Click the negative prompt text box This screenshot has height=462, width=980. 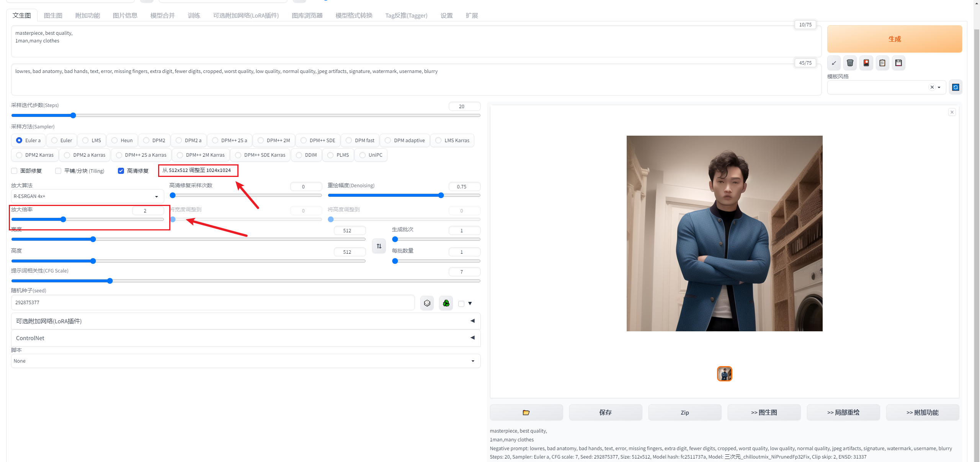pos(416,79)
